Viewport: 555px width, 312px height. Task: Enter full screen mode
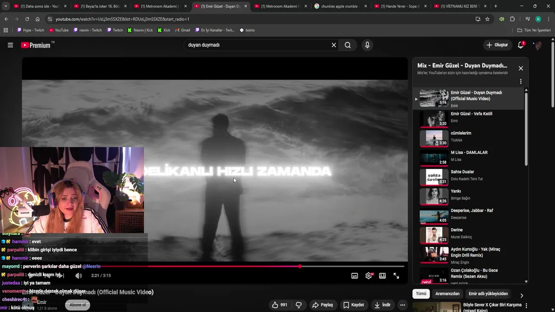pos(396,276)
